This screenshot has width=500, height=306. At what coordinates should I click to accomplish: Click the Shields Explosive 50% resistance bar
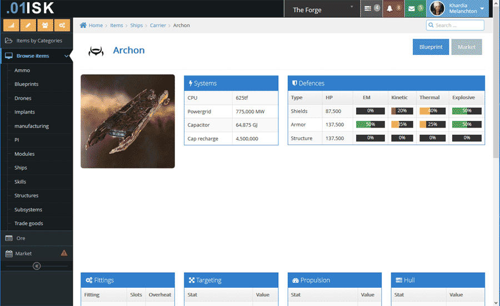(467, 111)
